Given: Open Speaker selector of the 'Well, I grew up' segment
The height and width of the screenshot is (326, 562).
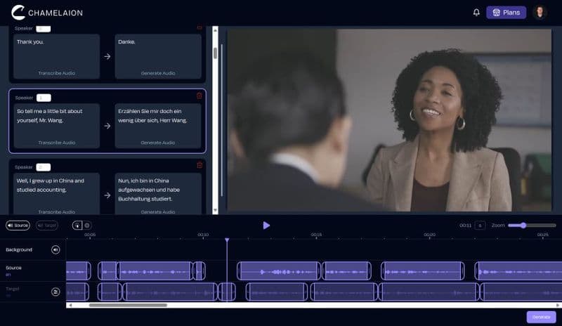Looking at the screenshot, I should 44,167.
